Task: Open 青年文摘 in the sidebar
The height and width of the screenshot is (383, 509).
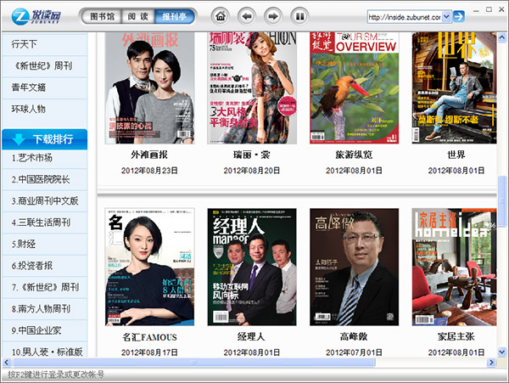Action: (44, 87)
